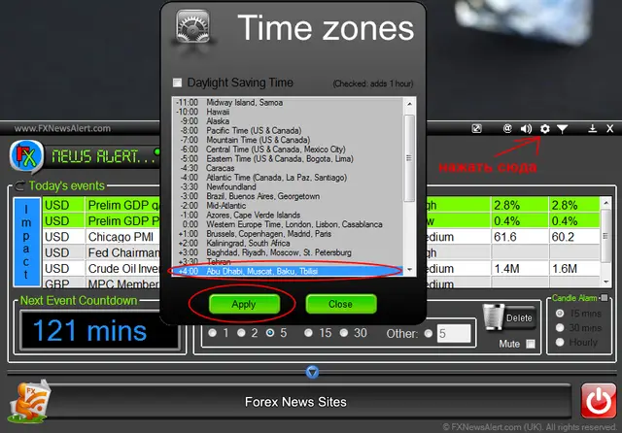This screenshot has width=622, height=433.
Task: Click the Delete trash can button
Action: click(509, 317)
